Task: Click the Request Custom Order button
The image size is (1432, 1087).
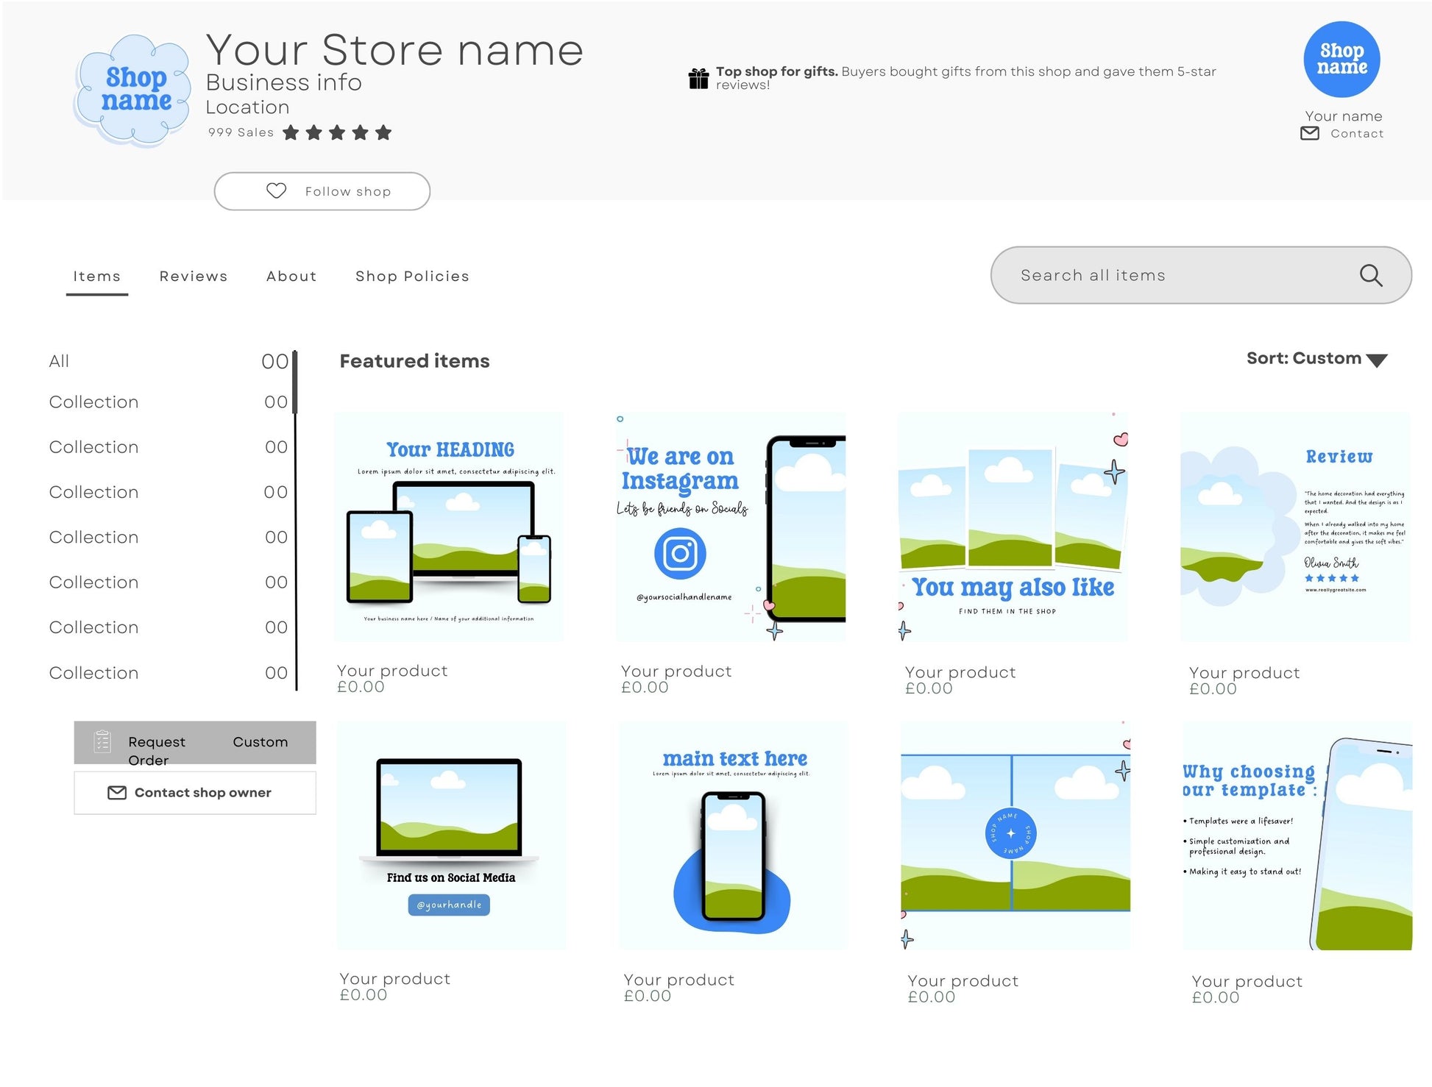Action: point(195,743)
